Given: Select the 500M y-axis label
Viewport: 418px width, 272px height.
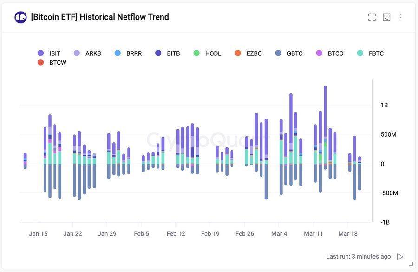Looking at the screenshot, I should [388, 135].
